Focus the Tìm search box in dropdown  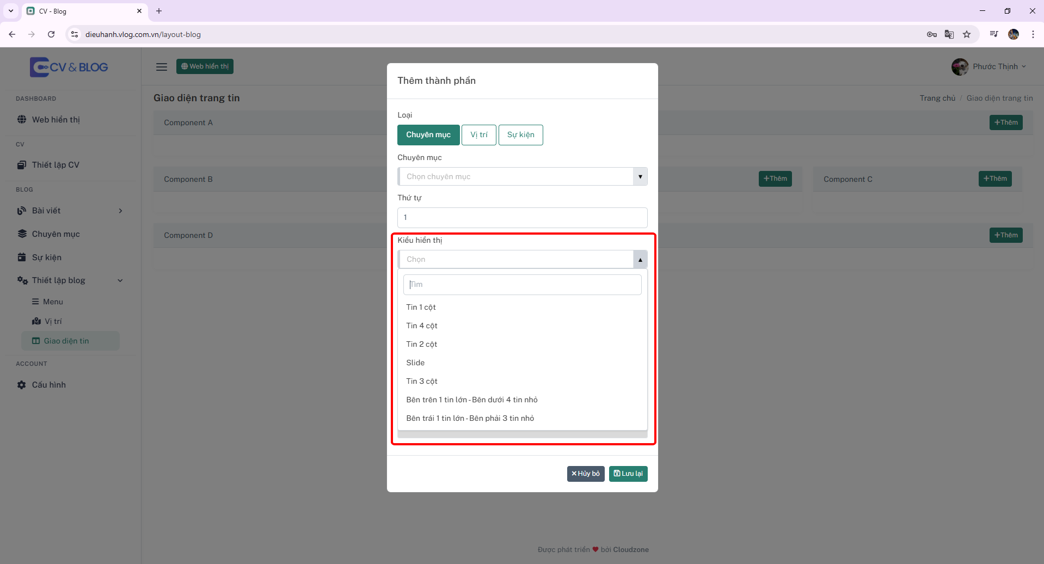(523, 285)
